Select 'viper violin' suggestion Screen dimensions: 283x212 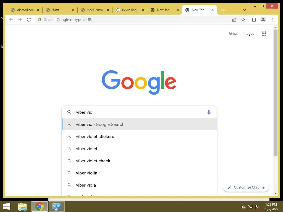(139, 173)
